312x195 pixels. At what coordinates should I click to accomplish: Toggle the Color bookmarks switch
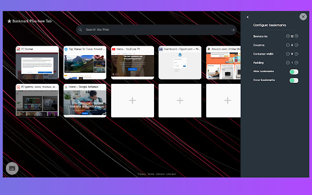(293, 80)
